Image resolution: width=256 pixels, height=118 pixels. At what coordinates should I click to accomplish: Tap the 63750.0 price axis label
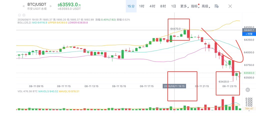pyautogui.click(x=249, y=65)
